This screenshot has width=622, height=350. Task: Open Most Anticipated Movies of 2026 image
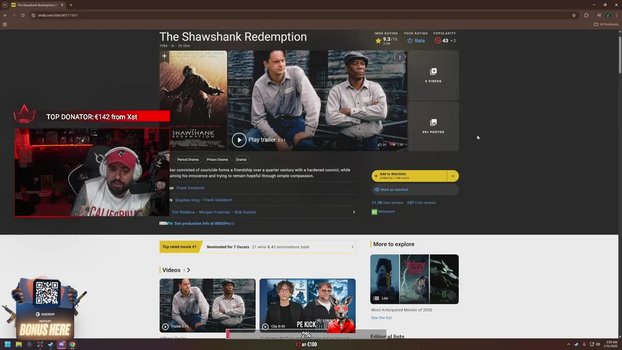tap(415, 279)
